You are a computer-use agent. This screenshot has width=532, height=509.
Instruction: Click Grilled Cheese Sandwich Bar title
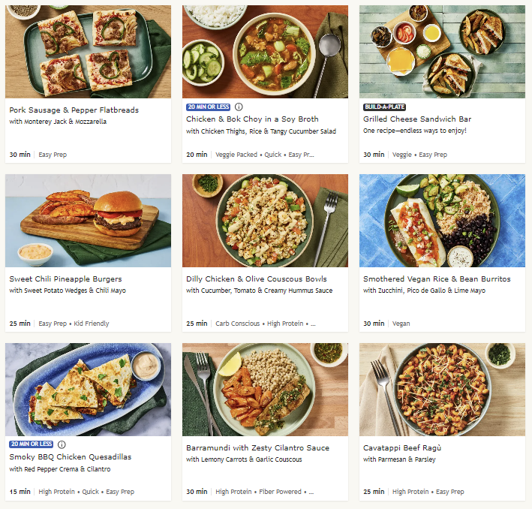[417, 119]
